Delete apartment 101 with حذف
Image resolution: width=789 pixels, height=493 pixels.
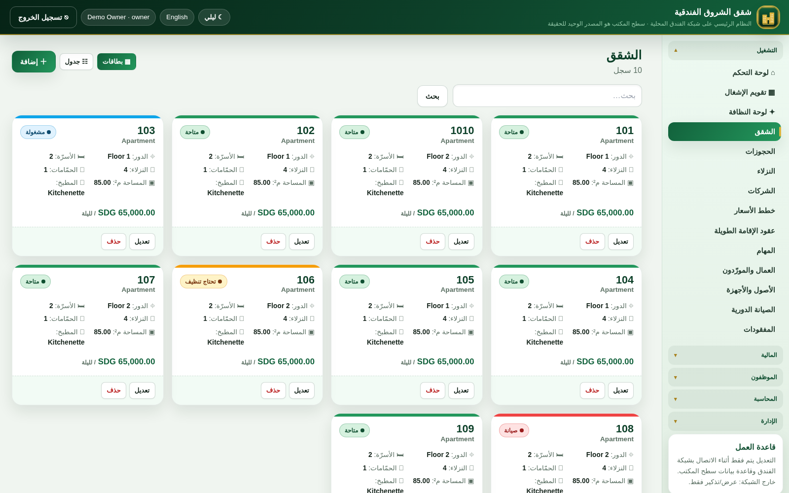tap(592, 242)
